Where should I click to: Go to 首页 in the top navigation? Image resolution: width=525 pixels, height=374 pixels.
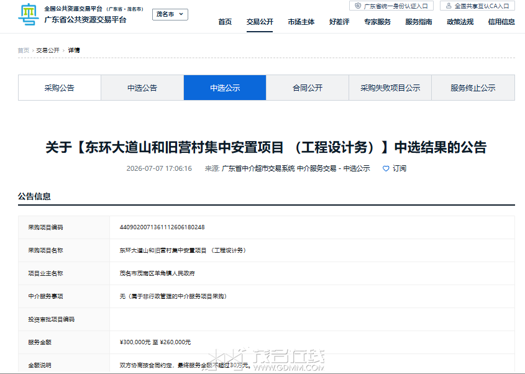pos(225,22)
